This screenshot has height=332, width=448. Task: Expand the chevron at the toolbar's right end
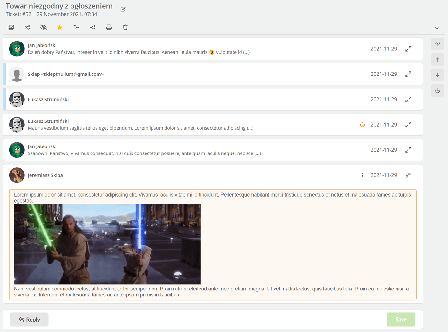[437, 28]
